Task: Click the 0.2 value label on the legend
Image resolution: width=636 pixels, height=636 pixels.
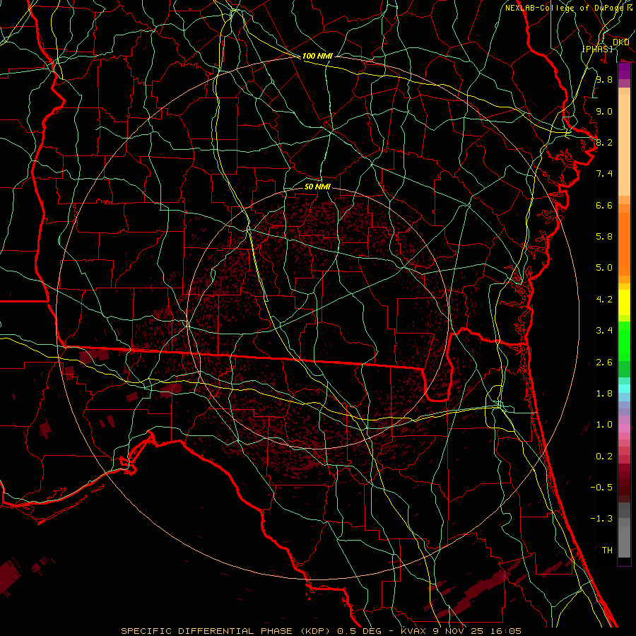Action: (603, 457)
